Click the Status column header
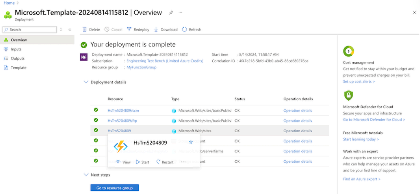The width and height of the screenshot is (420, 194). click(240, 99)
